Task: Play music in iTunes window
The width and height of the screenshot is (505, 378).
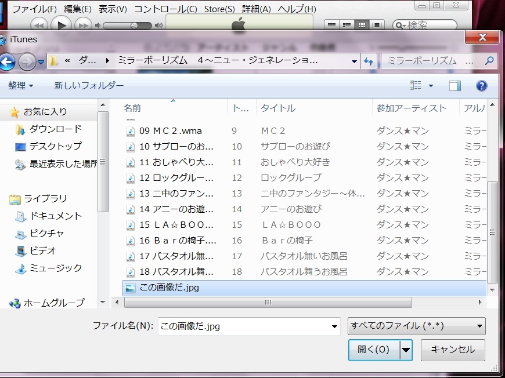Action: (62, 24)
